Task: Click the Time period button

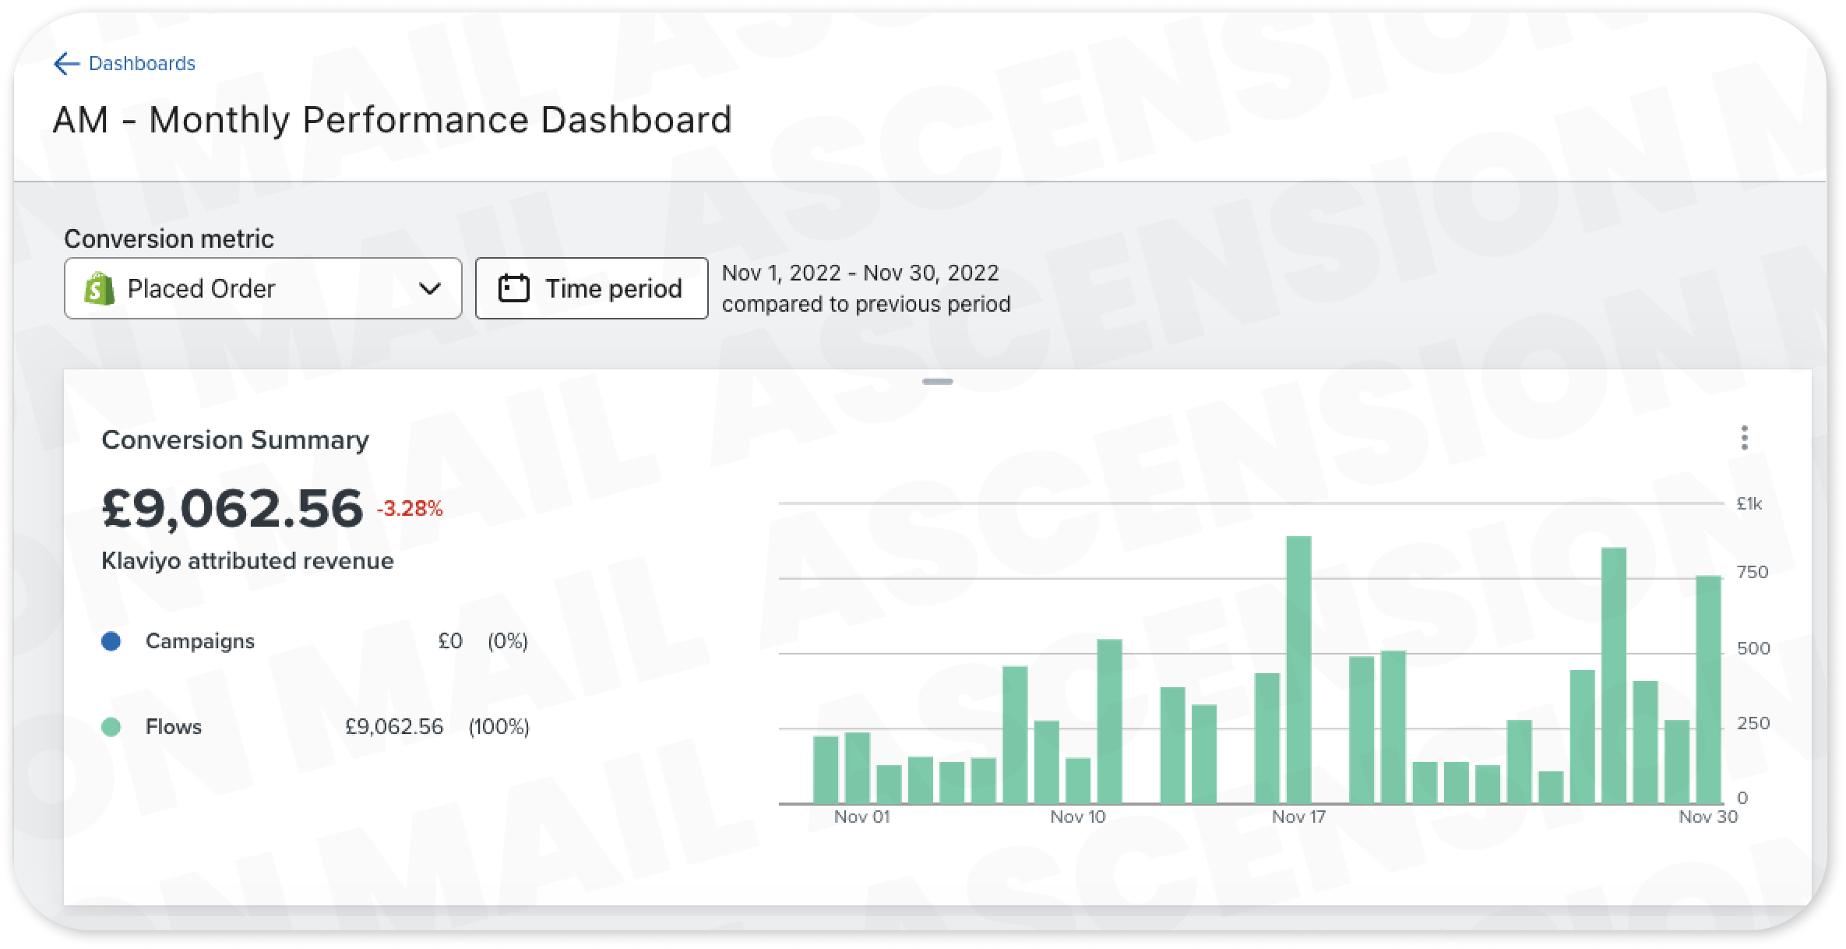Action: click(591, 288)
